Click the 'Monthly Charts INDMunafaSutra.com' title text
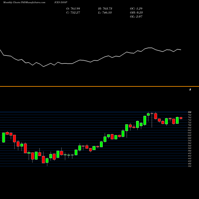The width and height of the screenshot is (199, 199). point(24,2)
